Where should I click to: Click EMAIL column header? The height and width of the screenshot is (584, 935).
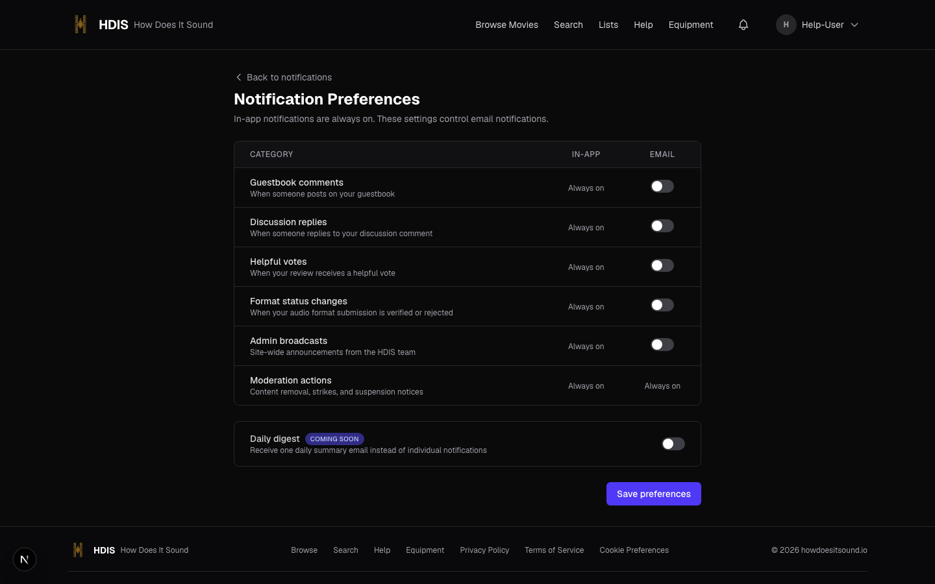point(662,154)
